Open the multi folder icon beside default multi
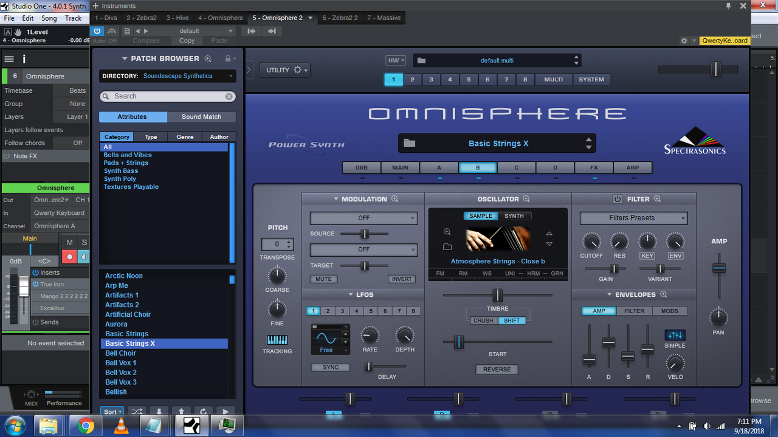This screenshot has width=778, height=437. (x=422, y=61)
